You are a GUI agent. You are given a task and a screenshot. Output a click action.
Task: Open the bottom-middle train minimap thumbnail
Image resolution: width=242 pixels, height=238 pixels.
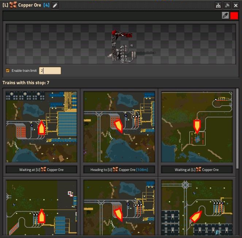(119, 207)
